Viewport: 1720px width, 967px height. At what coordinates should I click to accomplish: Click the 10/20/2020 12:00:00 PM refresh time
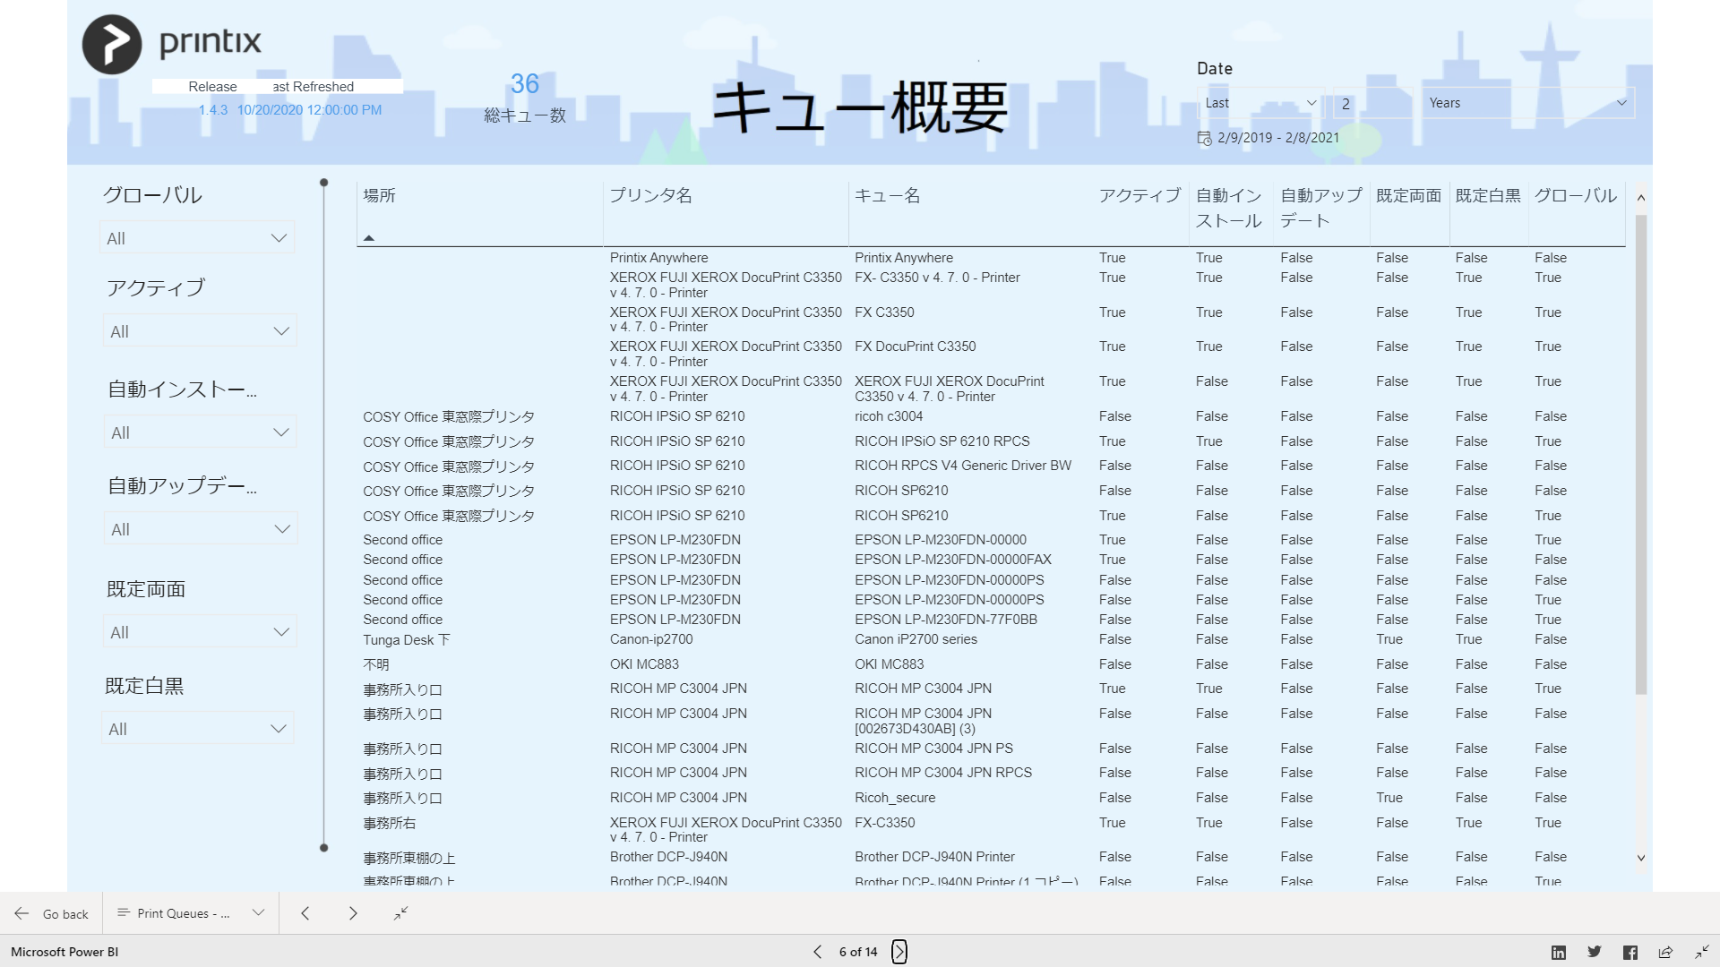pos(309,110)
